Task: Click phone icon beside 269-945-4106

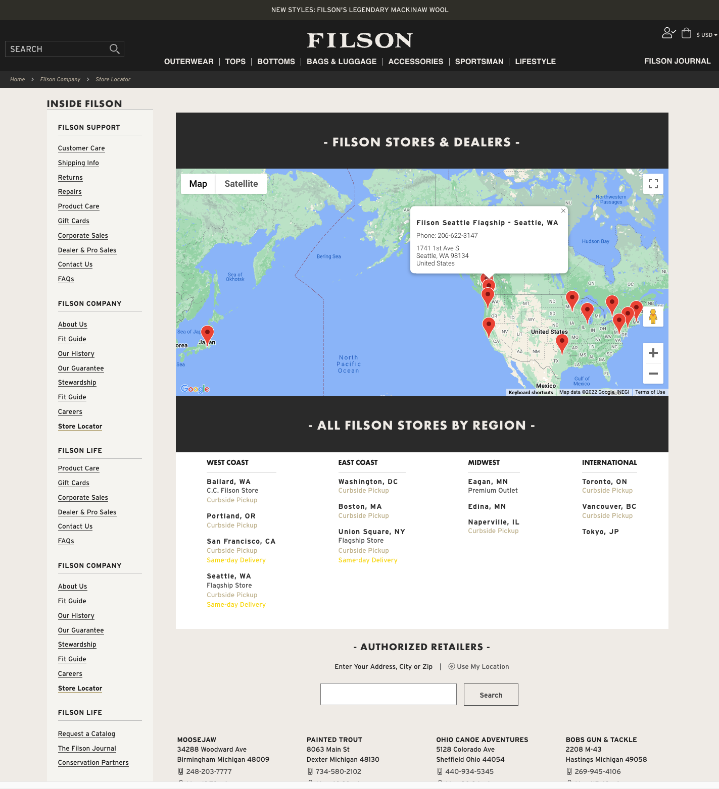Action: 569,771
